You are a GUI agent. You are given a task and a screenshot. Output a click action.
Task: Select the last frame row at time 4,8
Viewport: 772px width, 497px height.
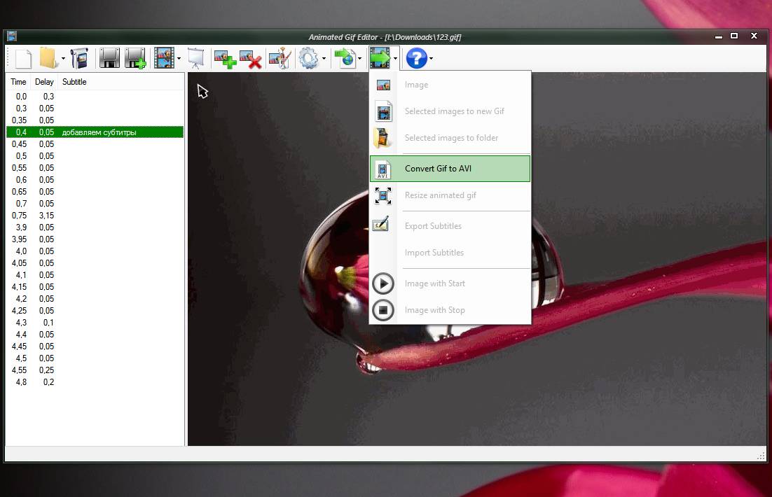point(95,382)
